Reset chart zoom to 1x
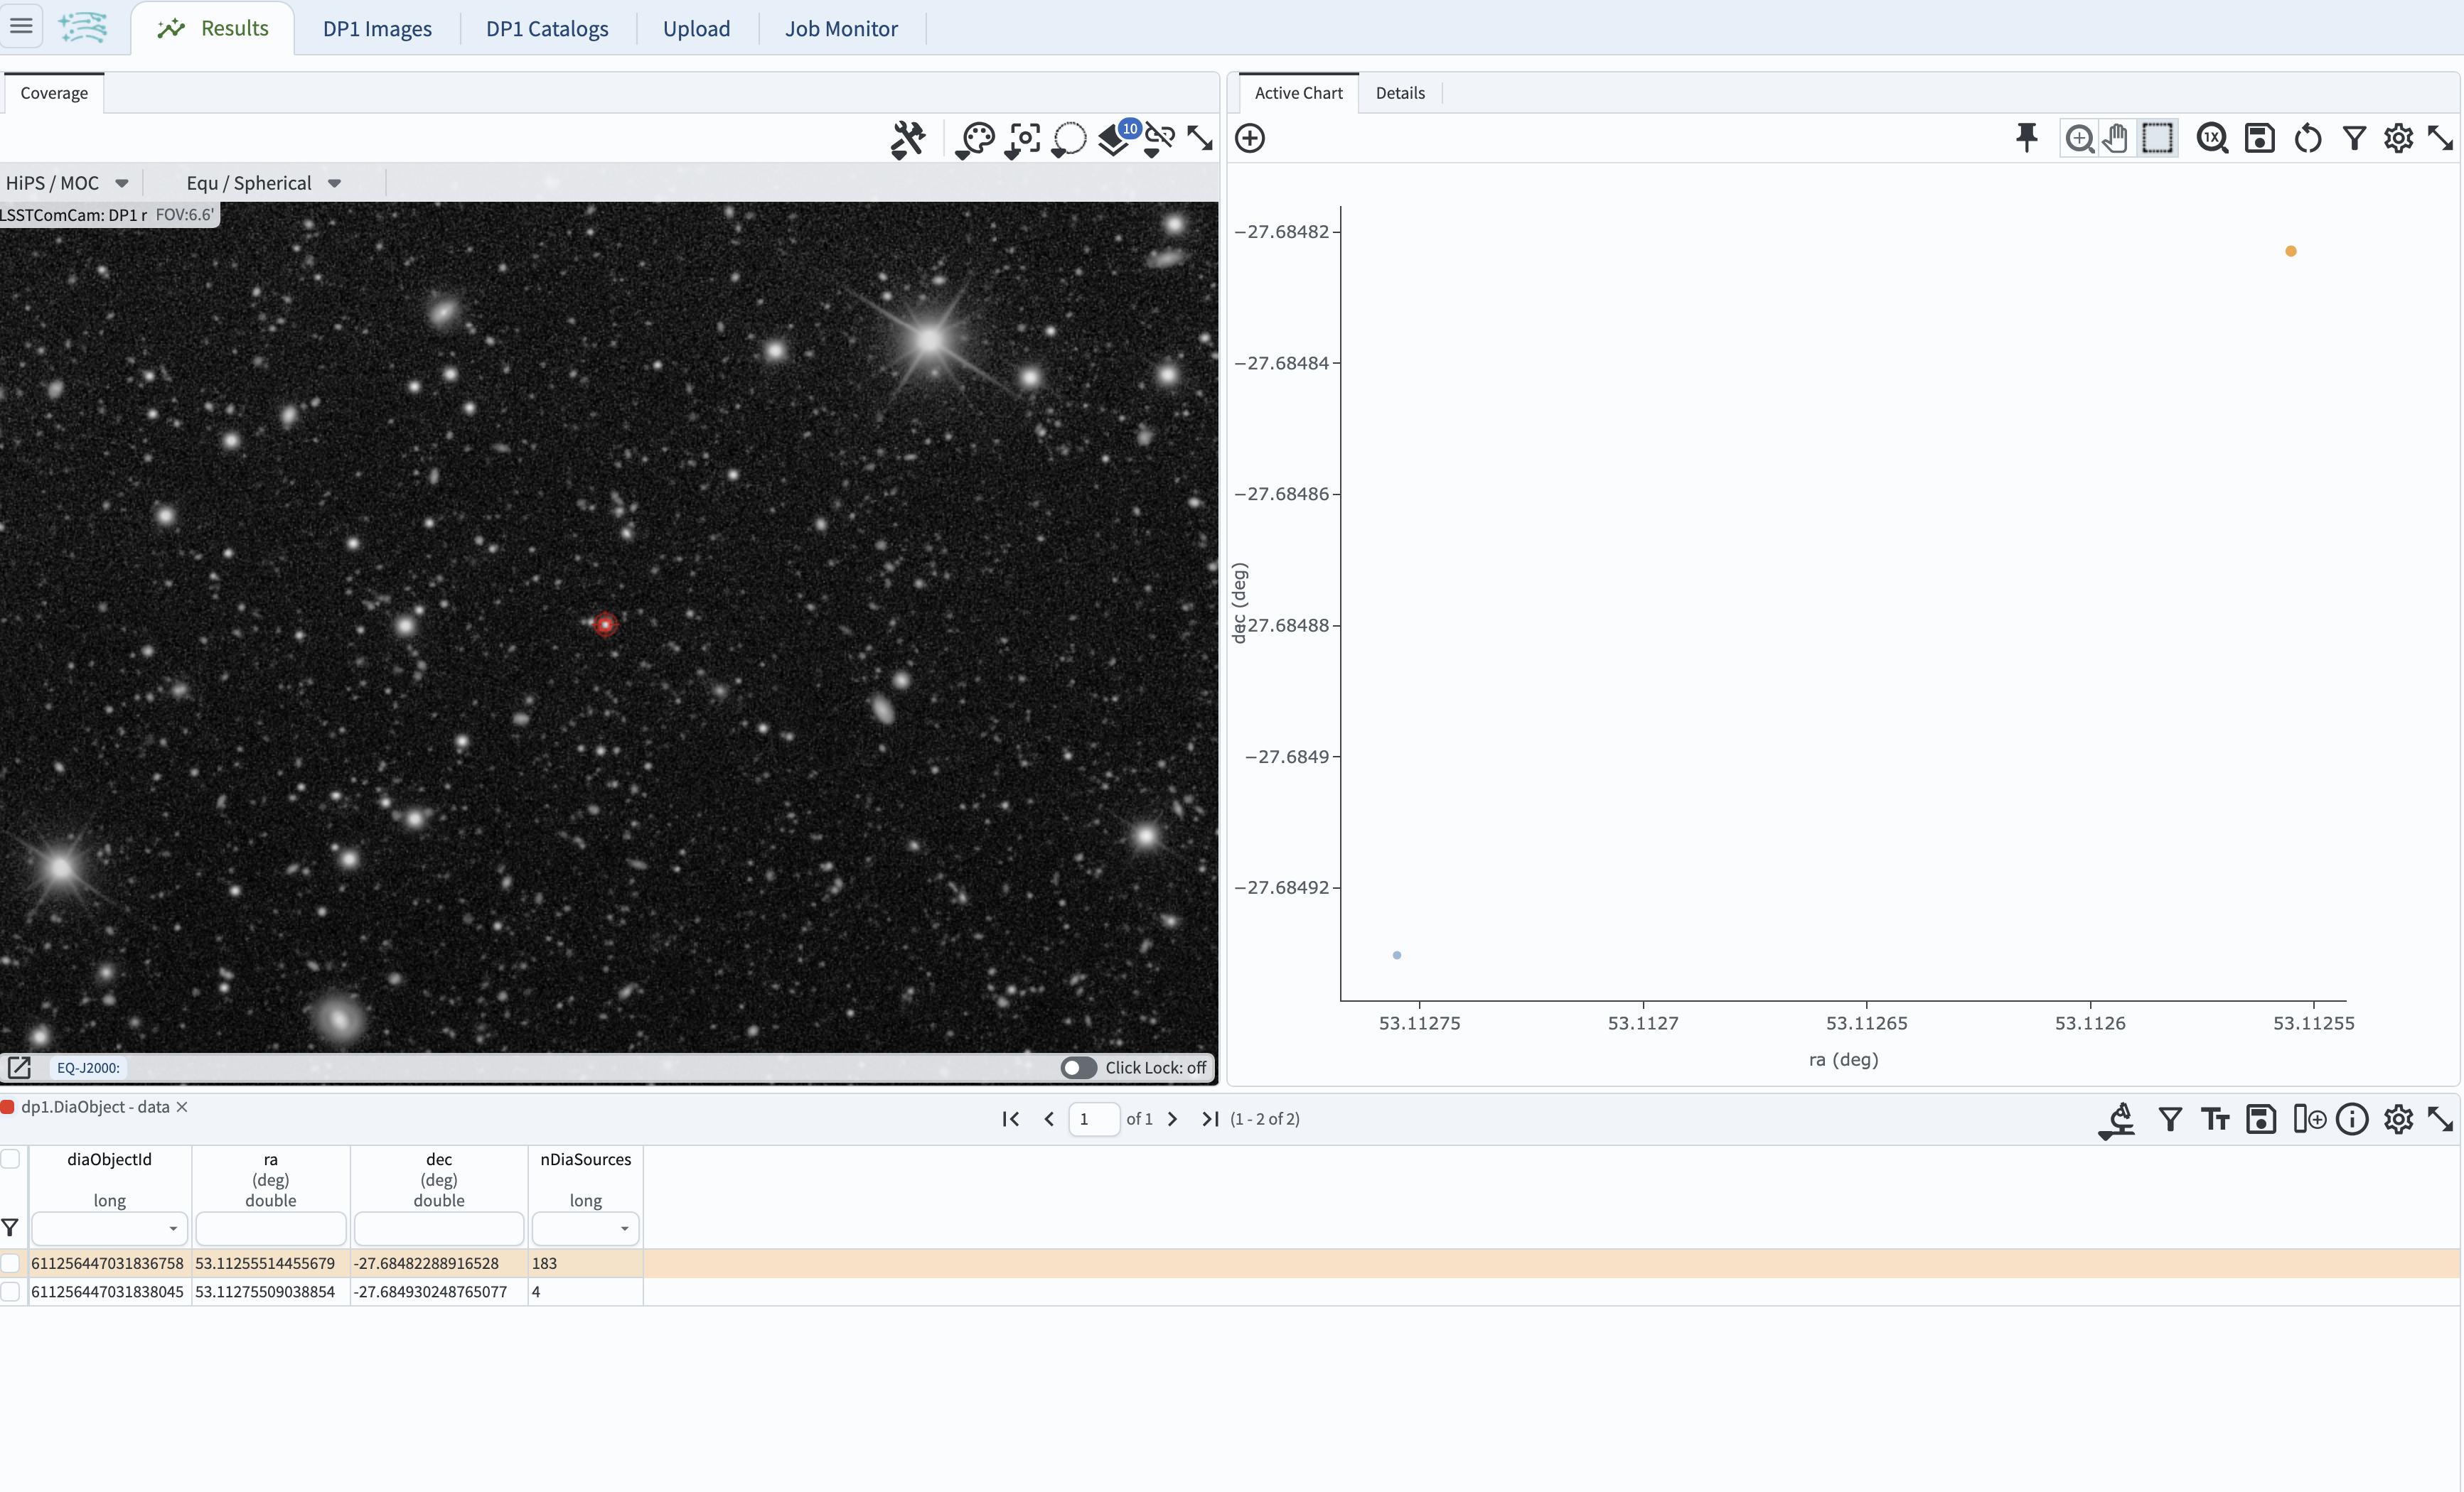2464x1492 pixels. 2211,138
